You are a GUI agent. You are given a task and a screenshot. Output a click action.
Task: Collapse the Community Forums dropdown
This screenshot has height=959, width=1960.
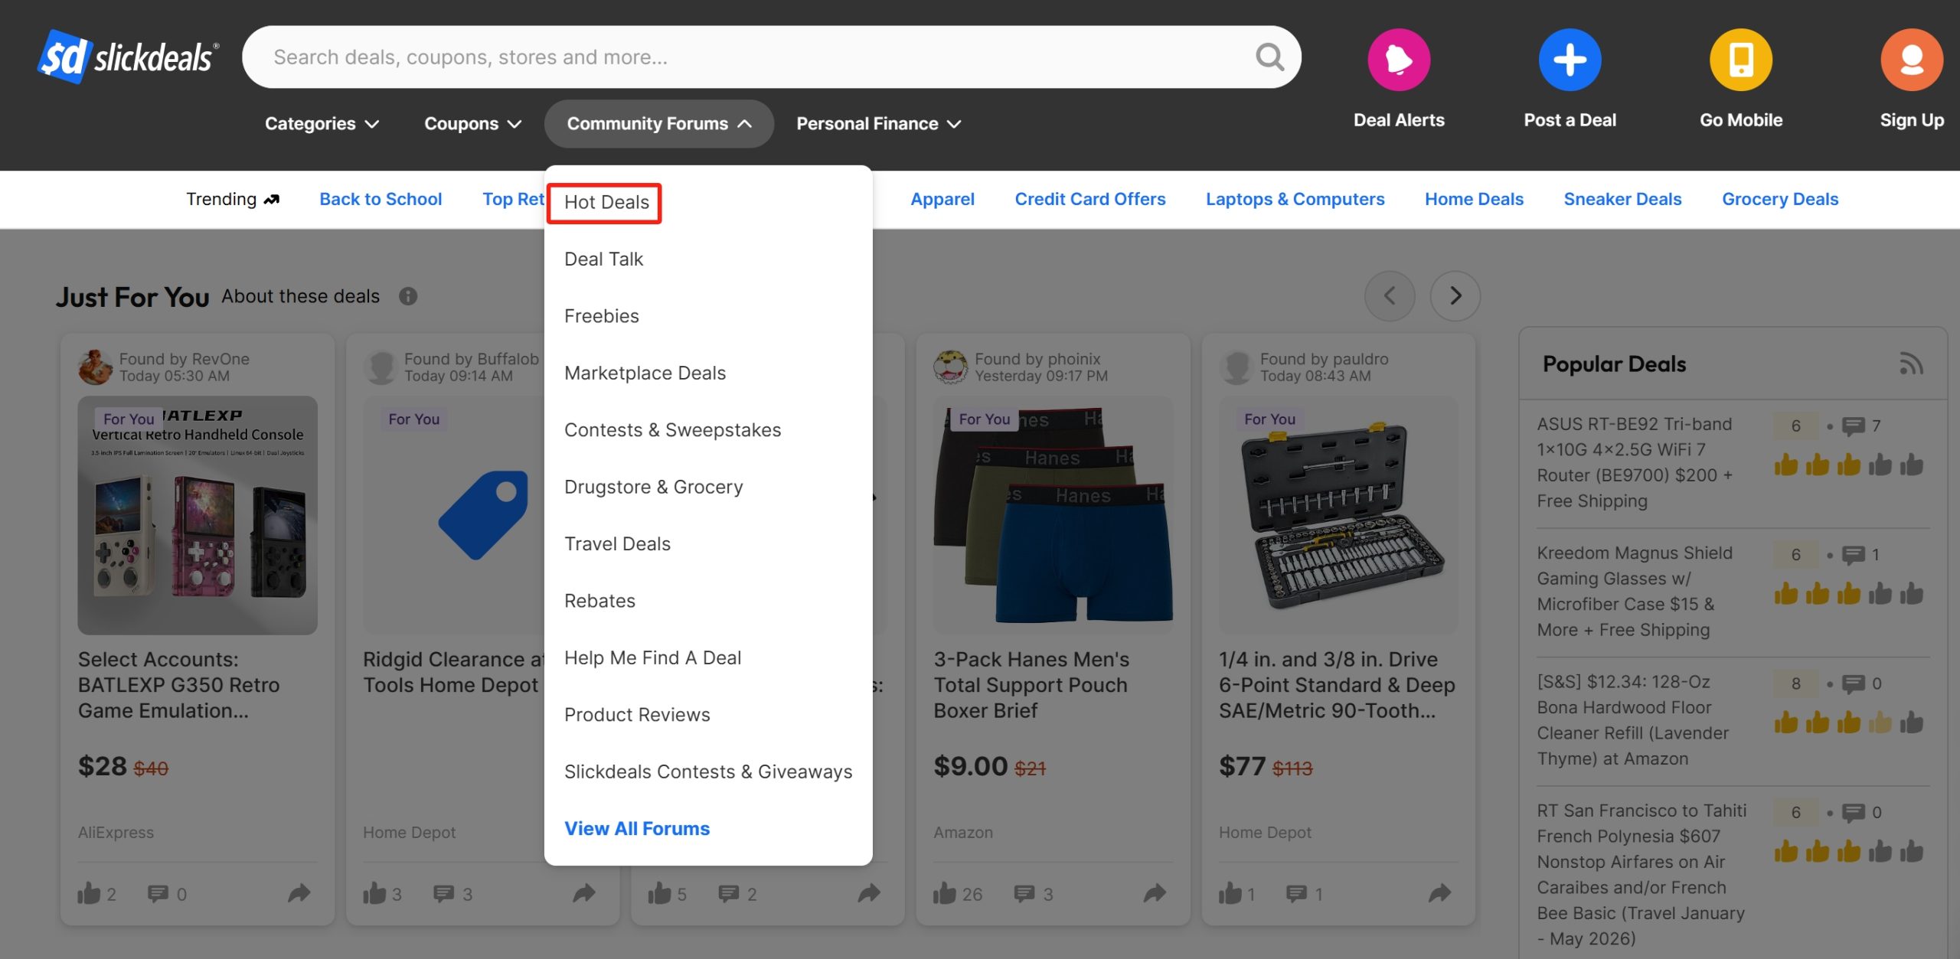[x=658, y=123]
